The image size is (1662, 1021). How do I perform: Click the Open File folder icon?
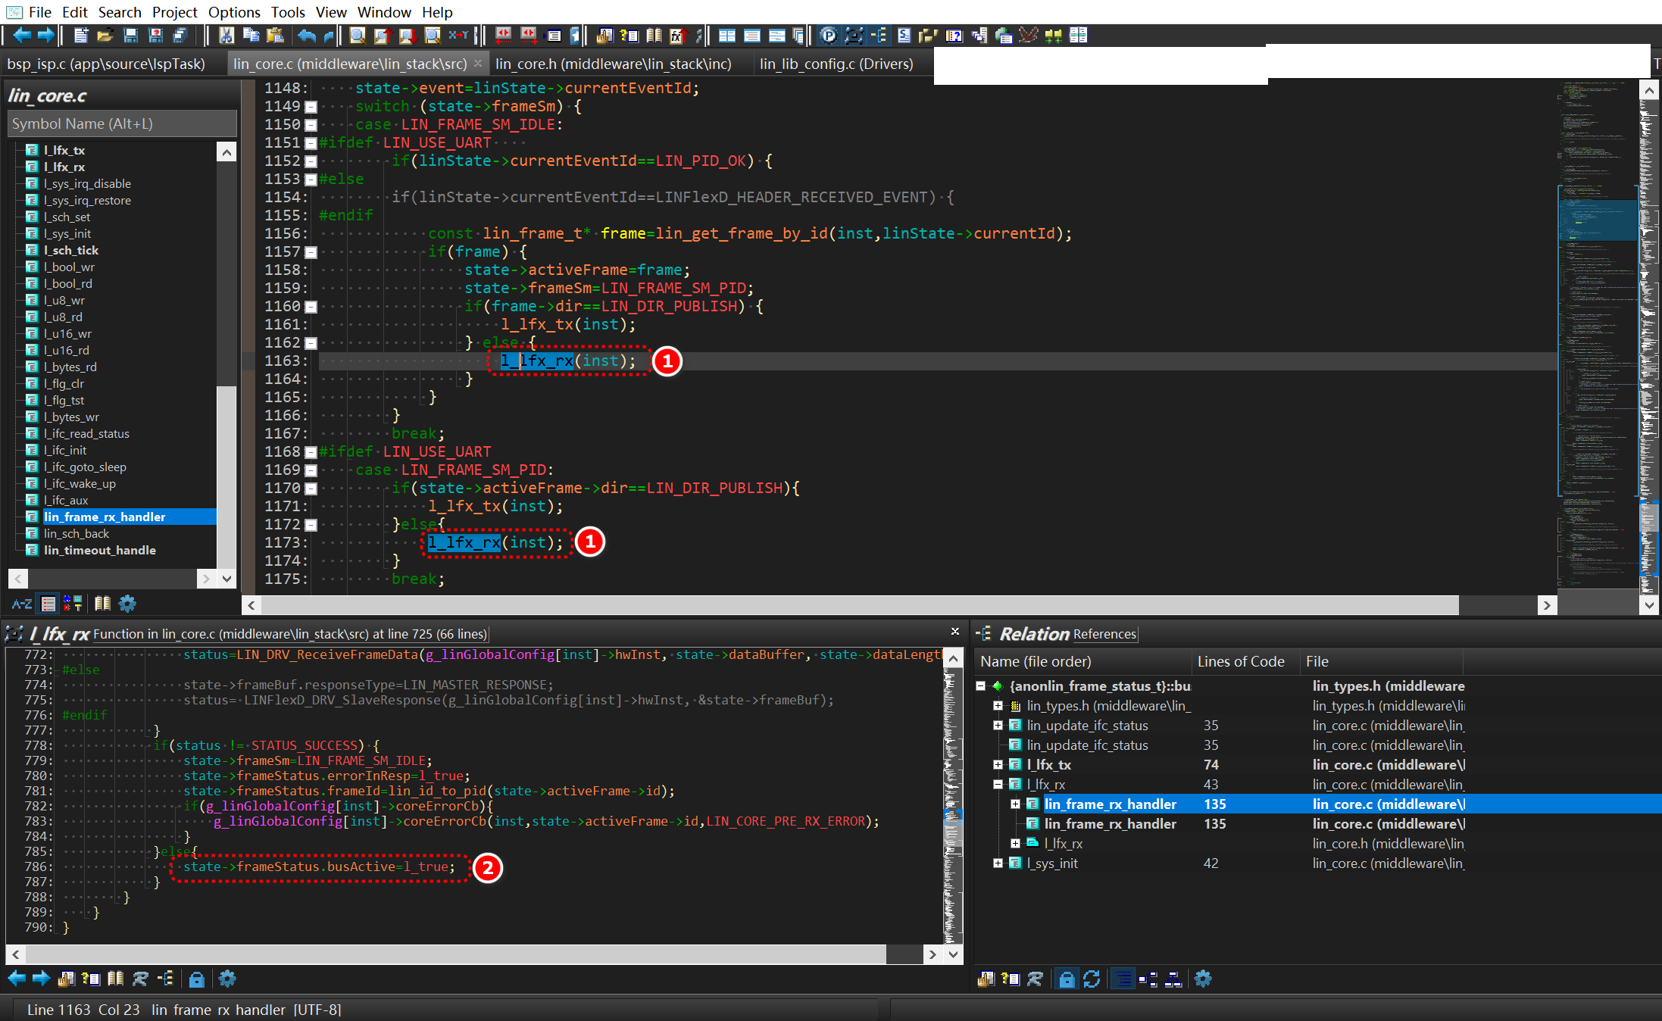[105, 35]
